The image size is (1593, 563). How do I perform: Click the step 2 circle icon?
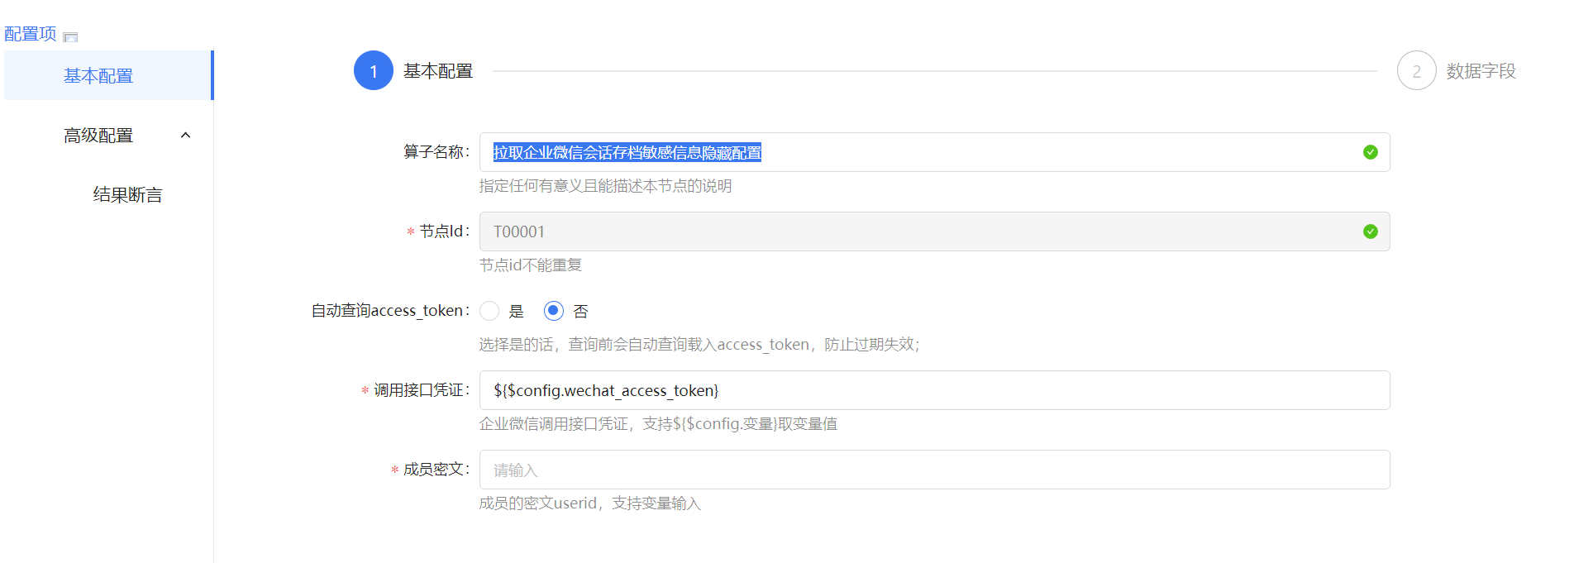[x=1416, y=71]
